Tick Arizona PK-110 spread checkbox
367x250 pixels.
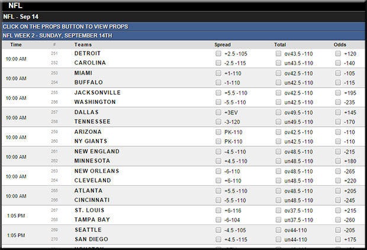pyautogui.click(x=218, y=132)
